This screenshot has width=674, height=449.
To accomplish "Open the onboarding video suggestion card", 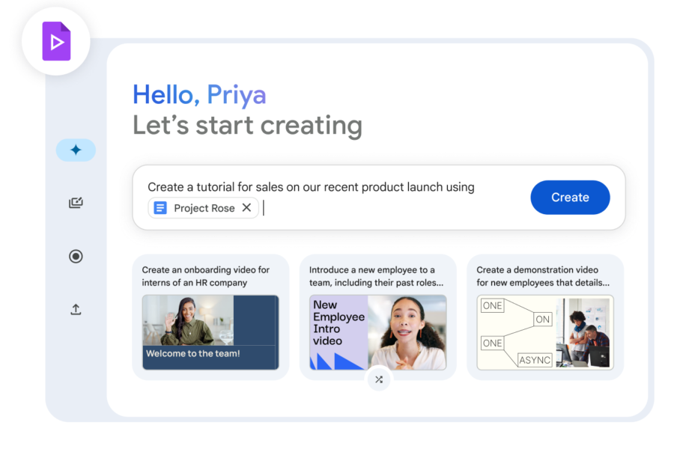I will pyautogui.click(x=210, y=317).
